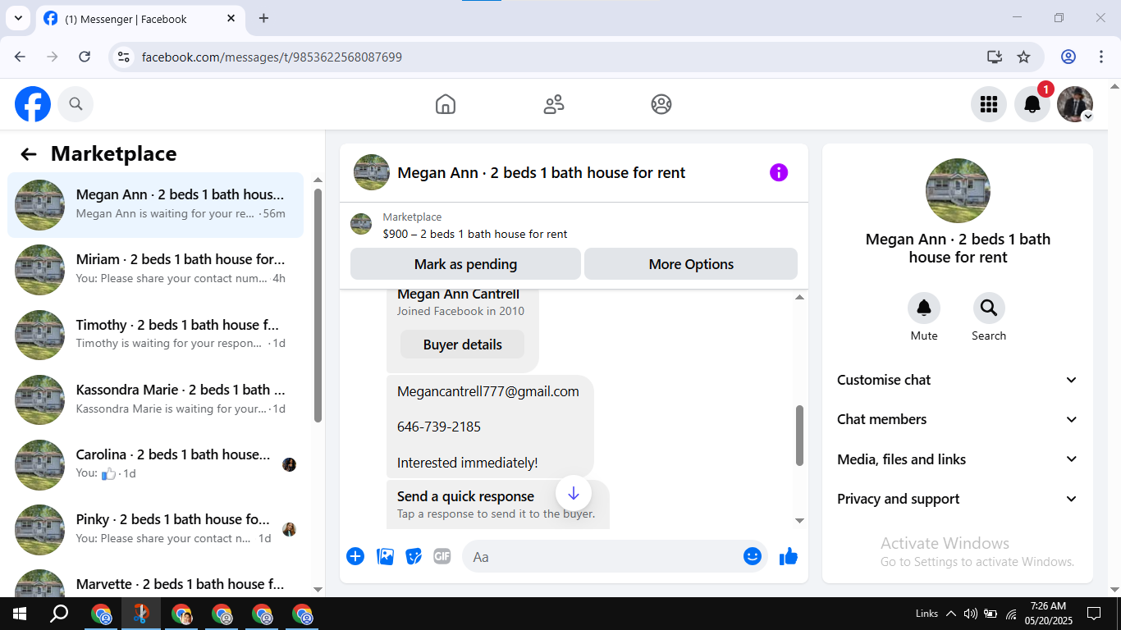1121x630 pixels.
Task: Open Carolina conversation in list
Action: (x=155, y=464)
